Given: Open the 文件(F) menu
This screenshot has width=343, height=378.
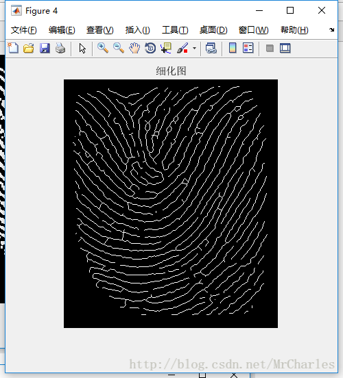Looking at the screenshot, I should pos(24,30).
